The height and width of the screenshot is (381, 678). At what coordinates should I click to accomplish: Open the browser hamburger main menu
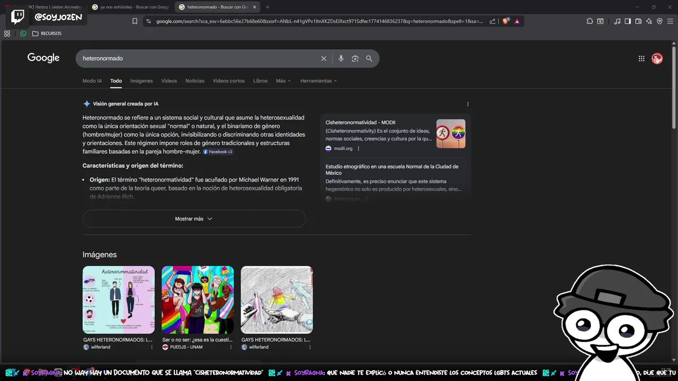(670, 21)
